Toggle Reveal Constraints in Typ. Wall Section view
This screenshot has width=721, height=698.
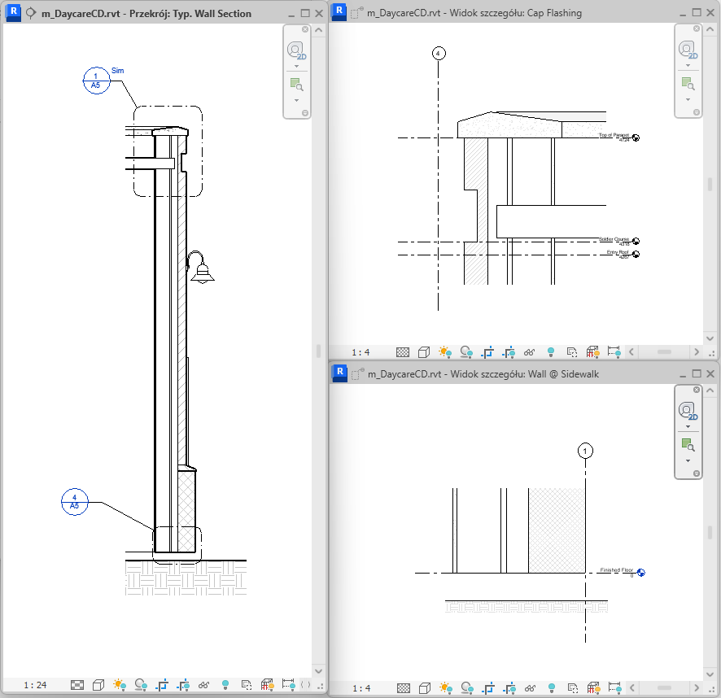pos(288,685)
